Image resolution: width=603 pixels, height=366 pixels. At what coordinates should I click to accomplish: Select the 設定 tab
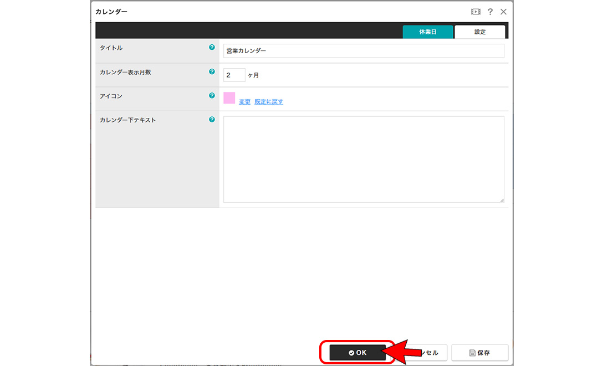click(480, 32)
